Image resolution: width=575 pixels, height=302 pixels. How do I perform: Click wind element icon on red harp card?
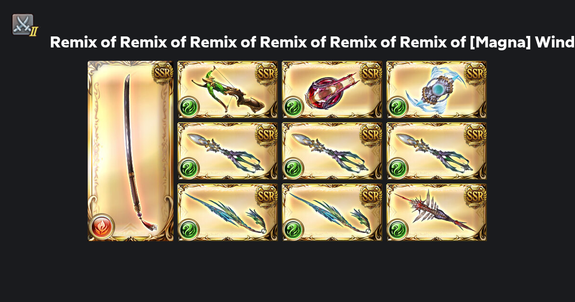[x=293, y=106]
